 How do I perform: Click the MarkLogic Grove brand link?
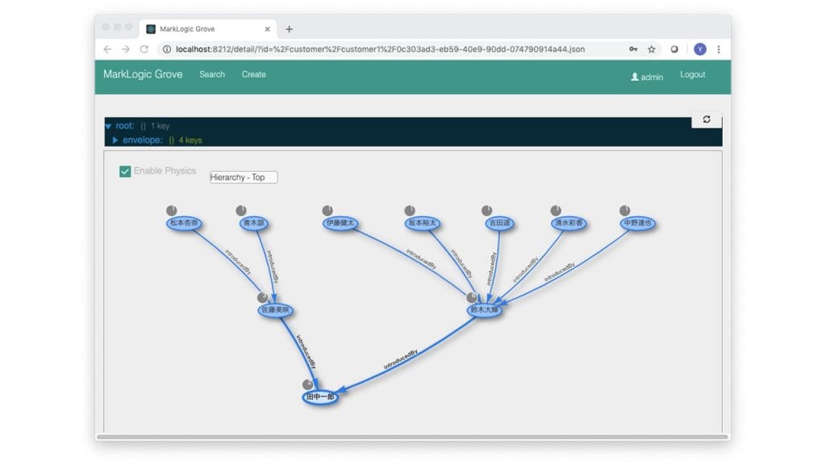coord(143,74)
